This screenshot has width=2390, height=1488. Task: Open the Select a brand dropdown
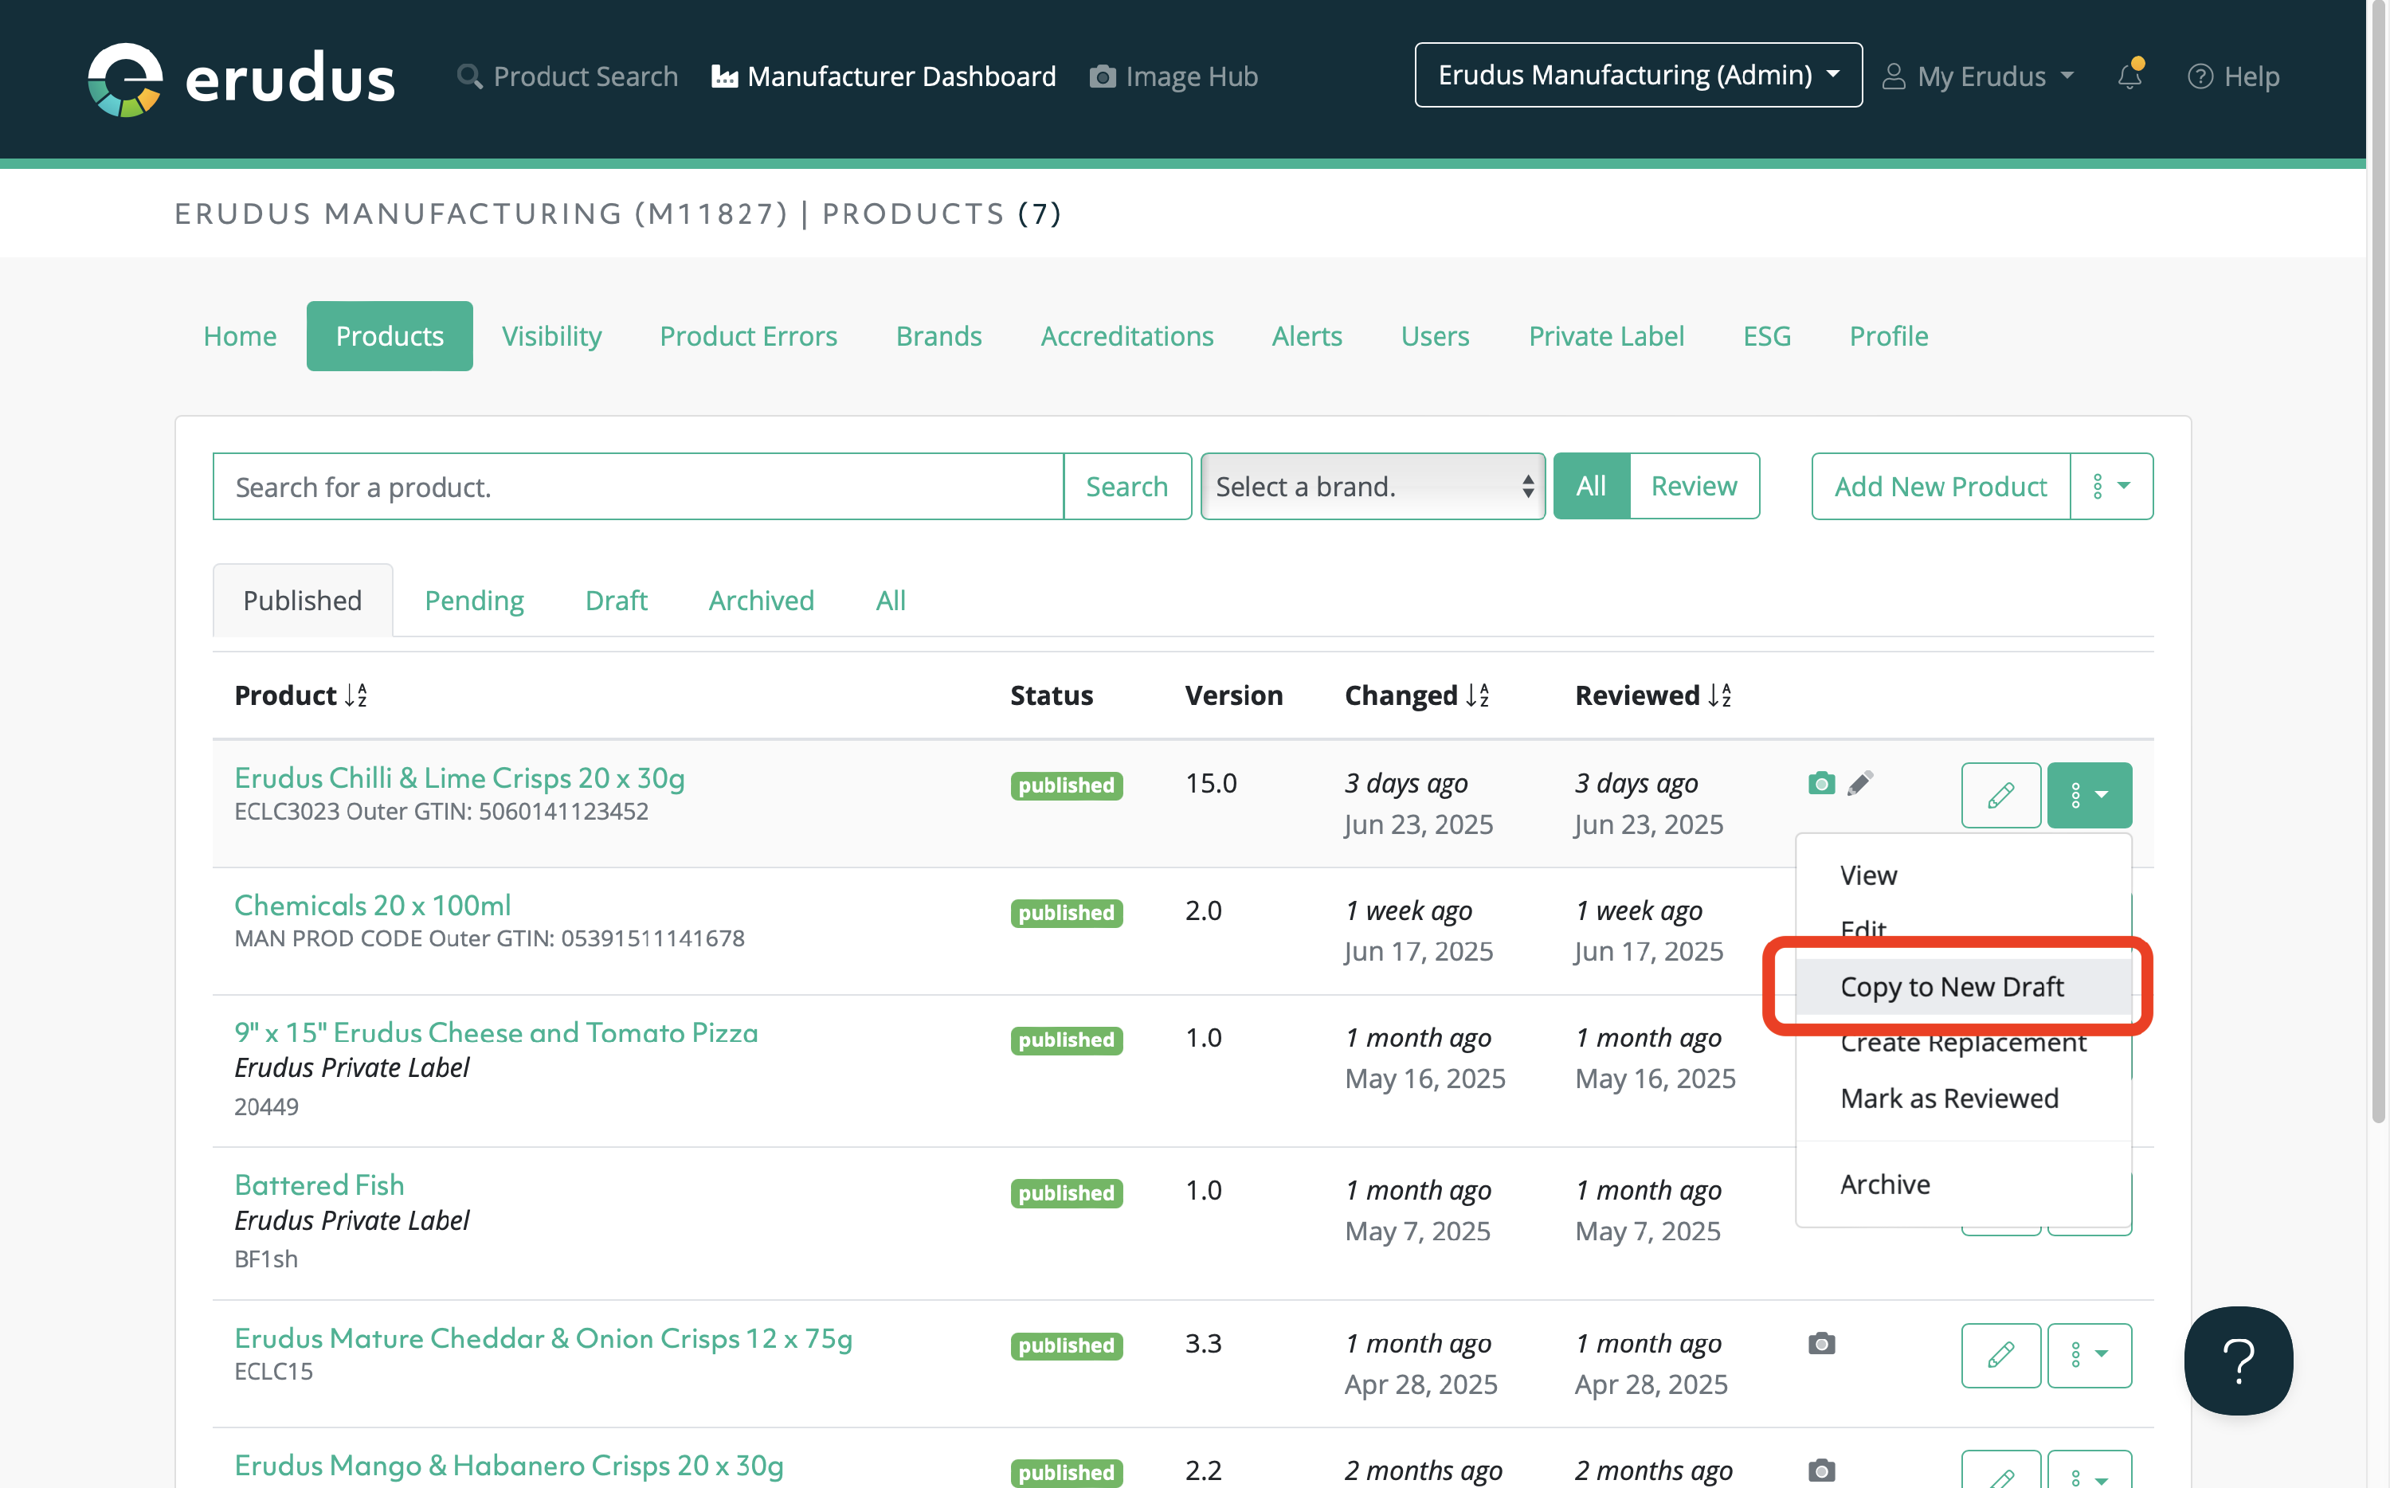[1372, 486]
